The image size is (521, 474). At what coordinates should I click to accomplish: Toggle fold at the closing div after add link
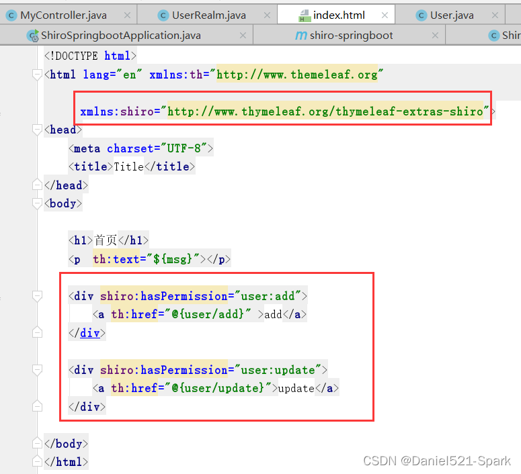37,332
